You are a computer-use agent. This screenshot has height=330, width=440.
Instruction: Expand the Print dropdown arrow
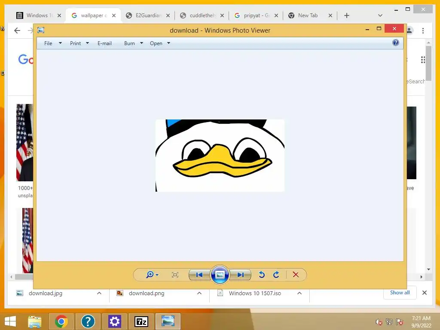pos(87,43)
